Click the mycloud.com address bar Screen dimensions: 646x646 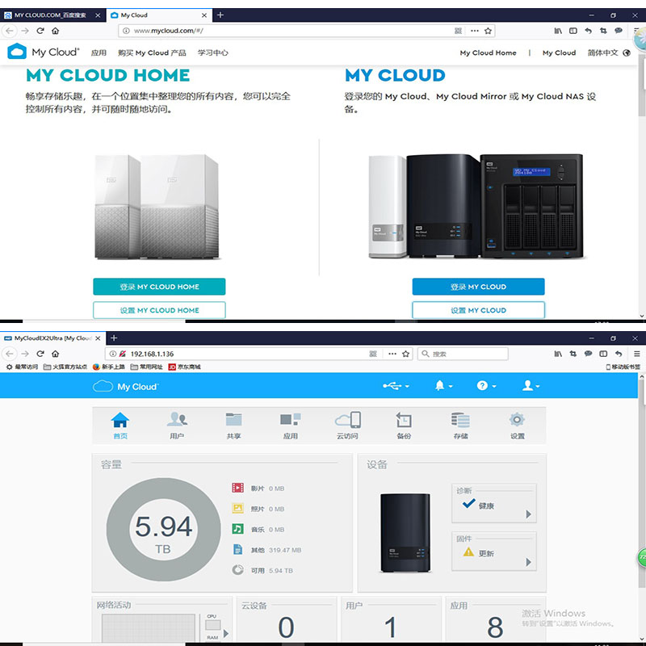tap(307, 31)
